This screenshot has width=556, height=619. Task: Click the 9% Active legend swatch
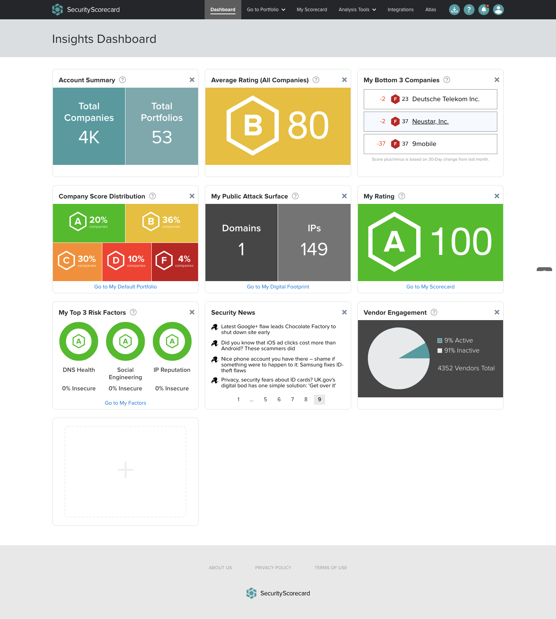click(440, 341)
